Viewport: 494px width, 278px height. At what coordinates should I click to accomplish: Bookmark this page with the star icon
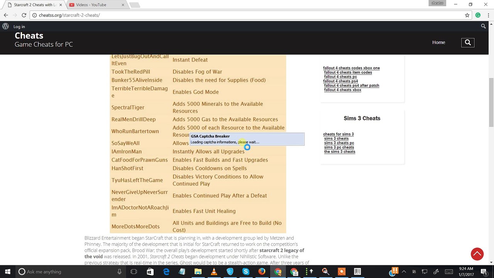[x=467, y=15]
